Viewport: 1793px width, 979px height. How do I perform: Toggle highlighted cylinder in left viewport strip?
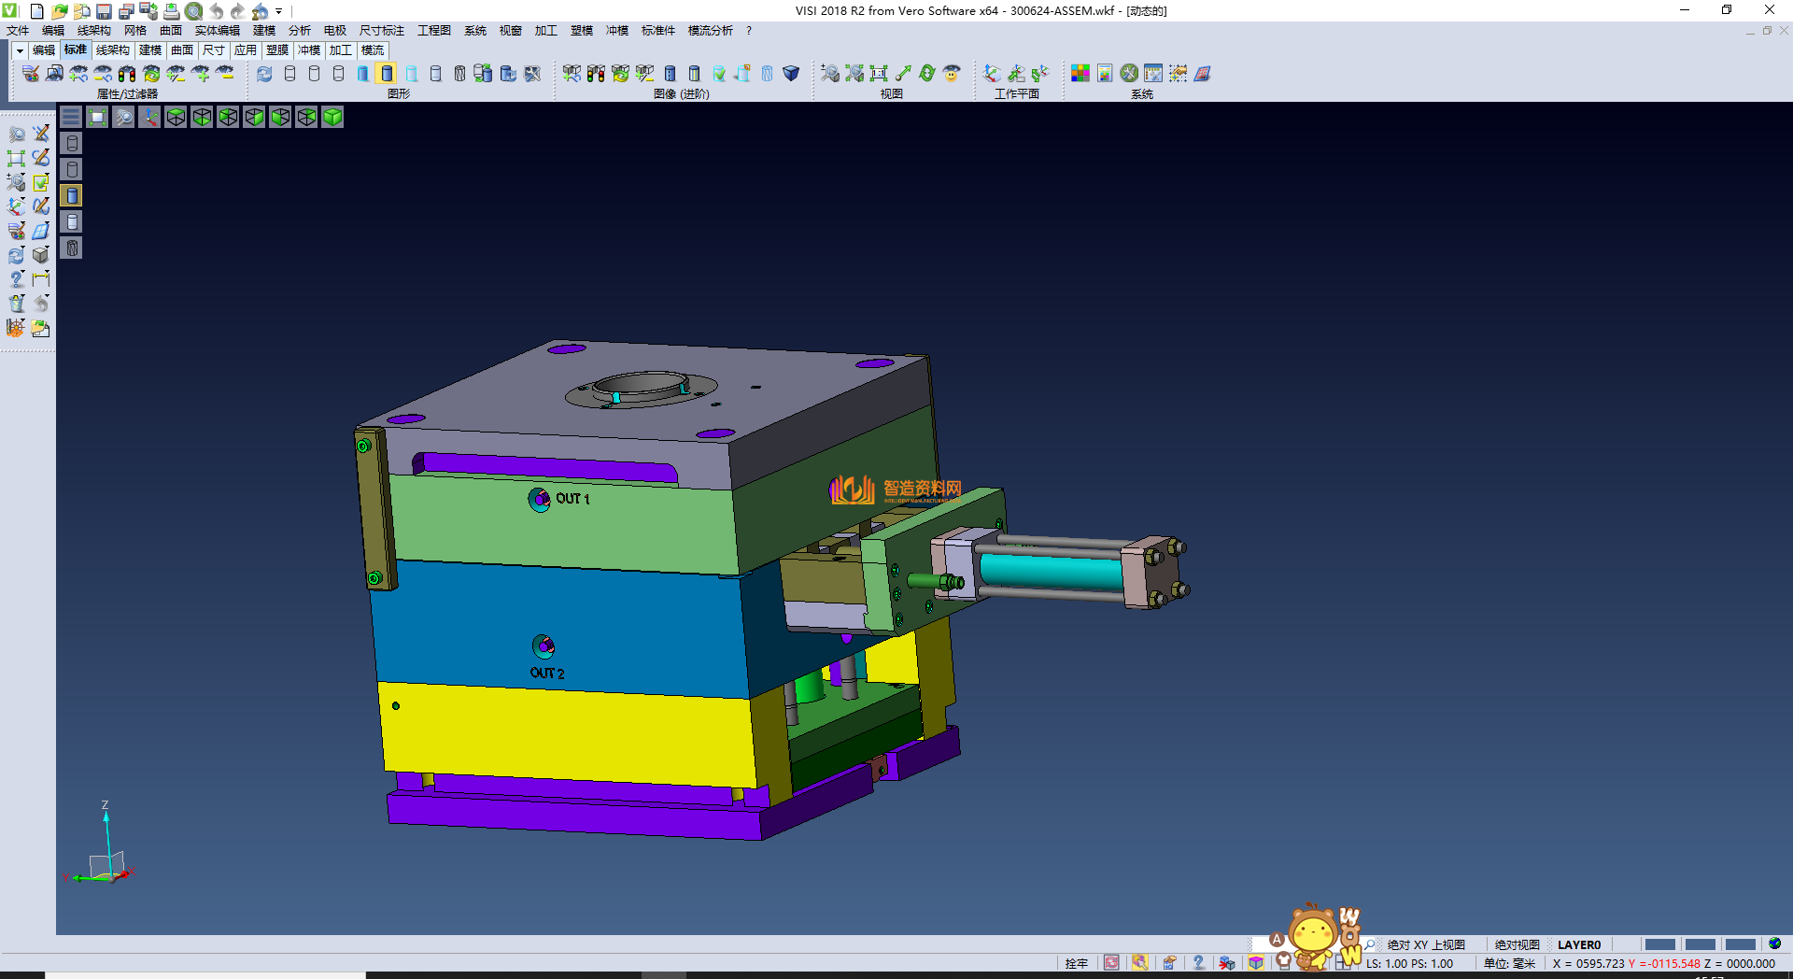click(72, 195)
